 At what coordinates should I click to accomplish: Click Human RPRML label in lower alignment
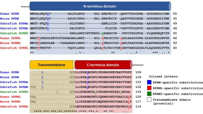pyautogui.click(x=10, y=97)
